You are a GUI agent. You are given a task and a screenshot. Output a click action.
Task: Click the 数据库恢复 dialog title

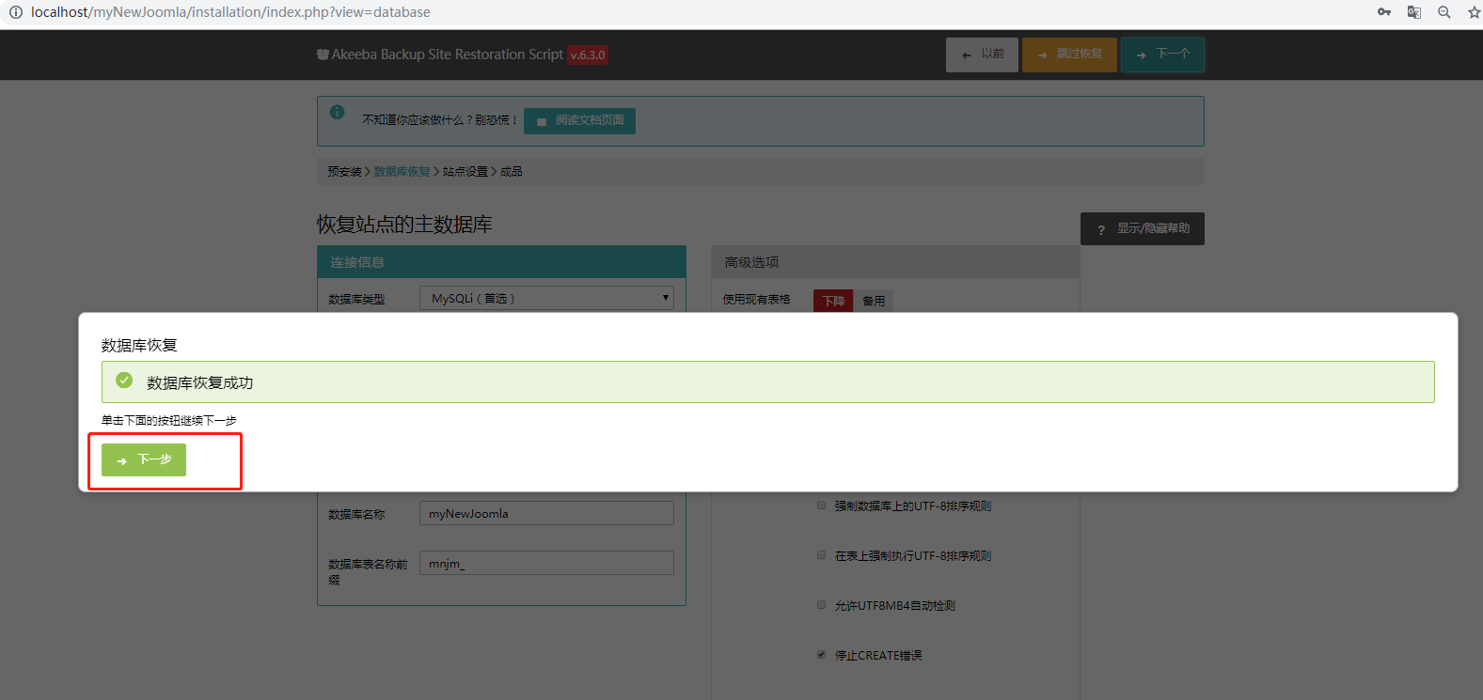point(139,346)
